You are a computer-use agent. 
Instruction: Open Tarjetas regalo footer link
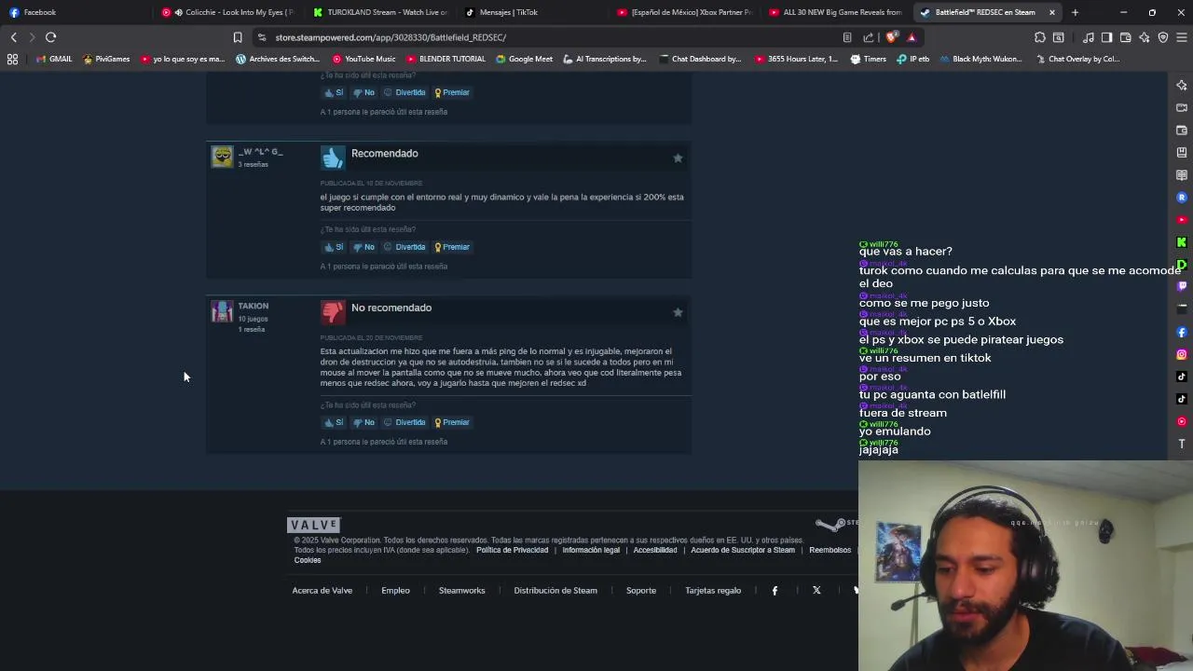pyautogui.click(x=713, y=591)
